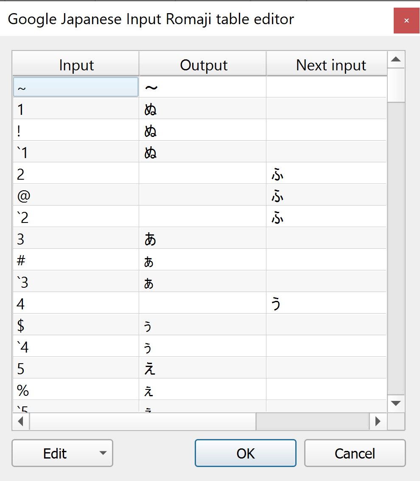The width and height of the screenshot is (420, 481).
Task: Open the Edit dropdown button
Action: [x=62, y=453]
